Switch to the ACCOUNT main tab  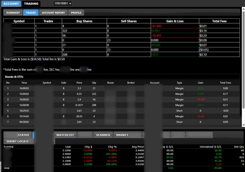[11, 4]
